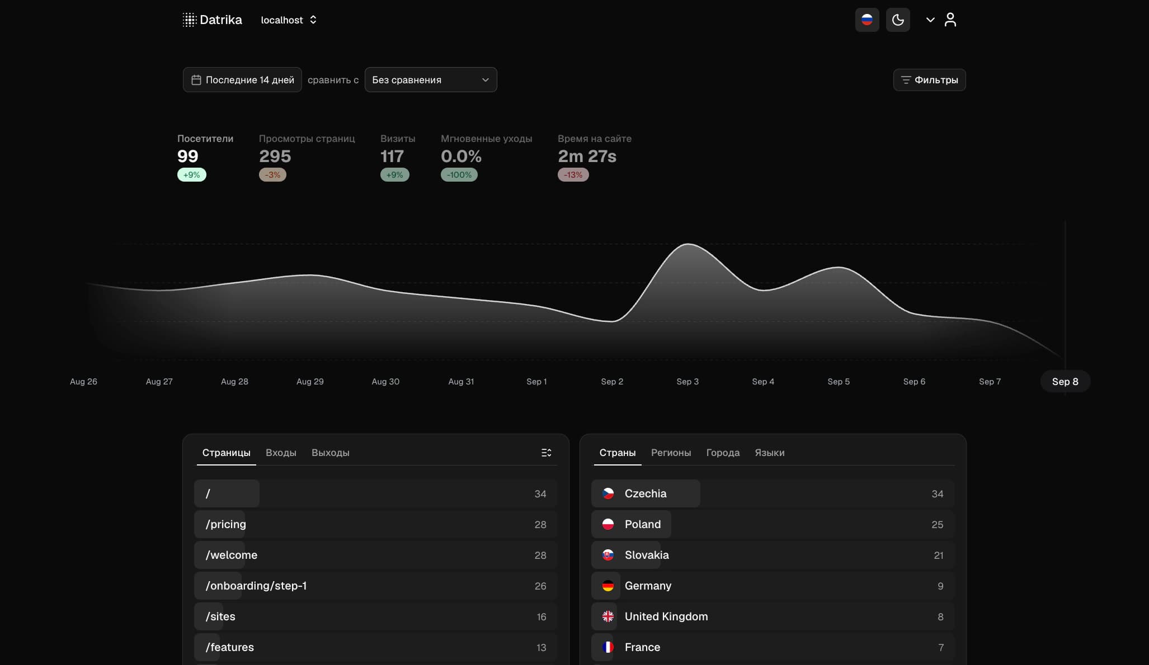Switch to the Страницы tab
The width and height of the screenshot is (1149, 665).
coord(226,453)
